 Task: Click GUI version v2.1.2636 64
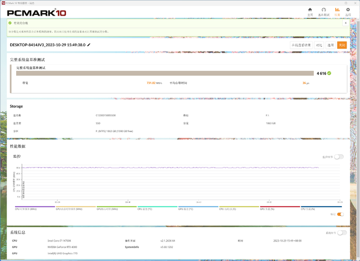(168, 241)
